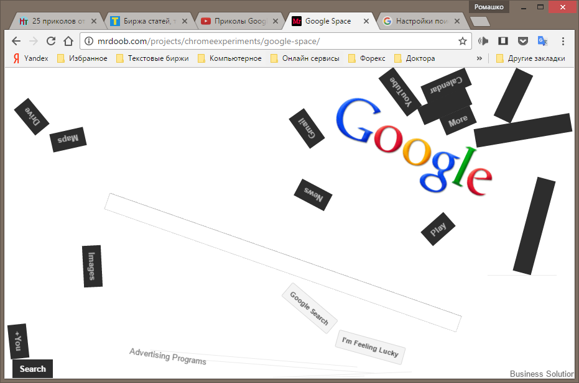Go back to the previous page
Image resolution: width=579 pixels, height=383 pixels.
(16, 41)
